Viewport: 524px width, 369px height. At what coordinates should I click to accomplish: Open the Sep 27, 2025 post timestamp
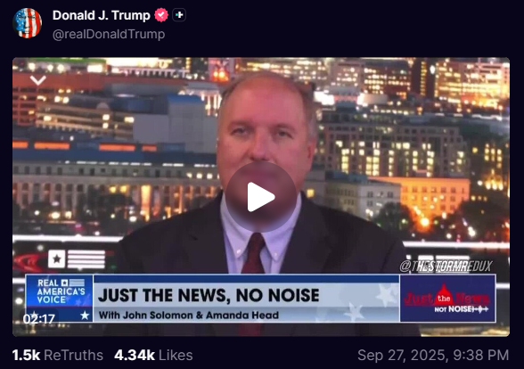point(433,355)
